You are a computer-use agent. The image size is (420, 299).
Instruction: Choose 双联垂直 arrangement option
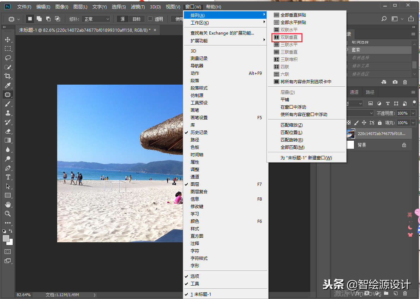(x=289, y=37)
